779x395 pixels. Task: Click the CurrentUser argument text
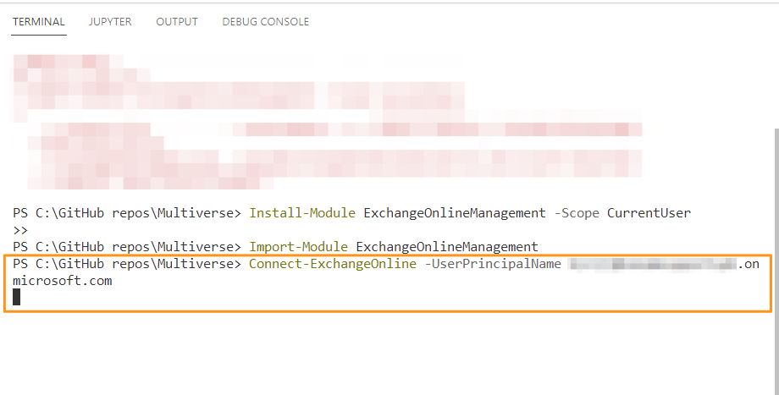point(649,213)
